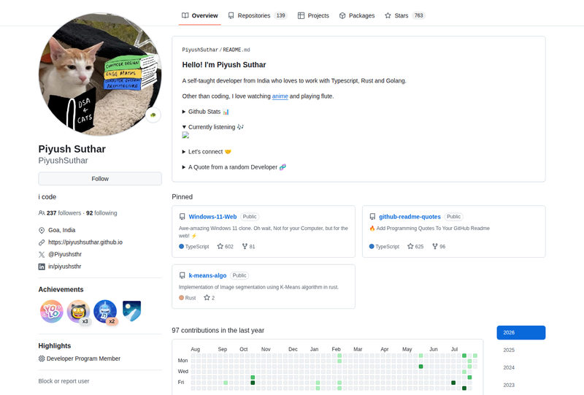Click the Projects table icon

pos(301,15)
